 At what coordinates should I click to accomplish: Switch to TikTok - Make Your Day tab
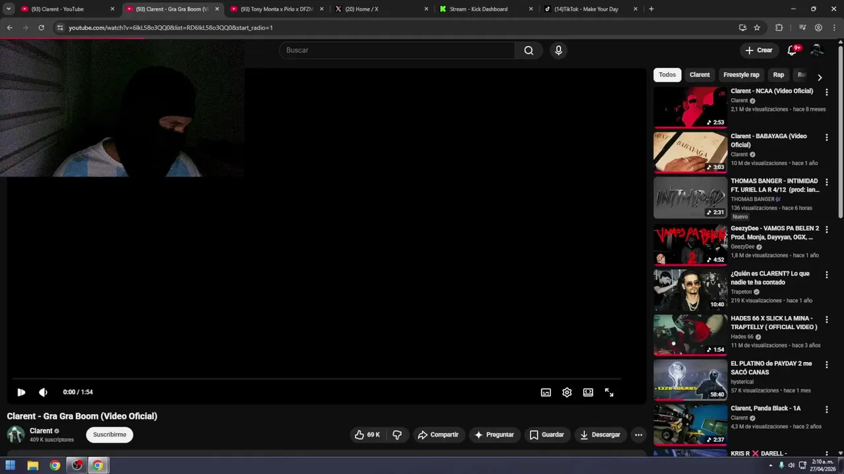(x=590, y=9)
